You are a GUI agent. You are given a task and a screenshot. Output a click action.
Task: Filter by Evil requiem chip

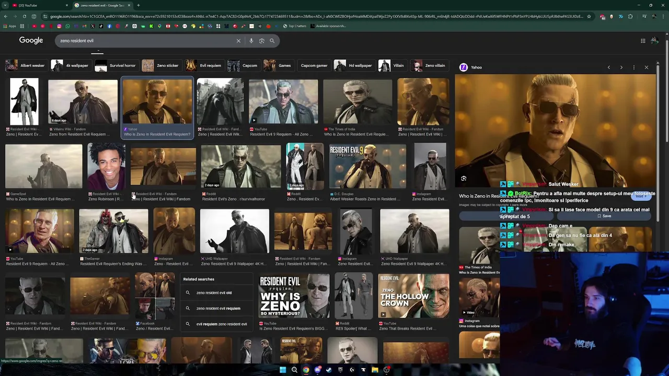click(x=204, y=65)
